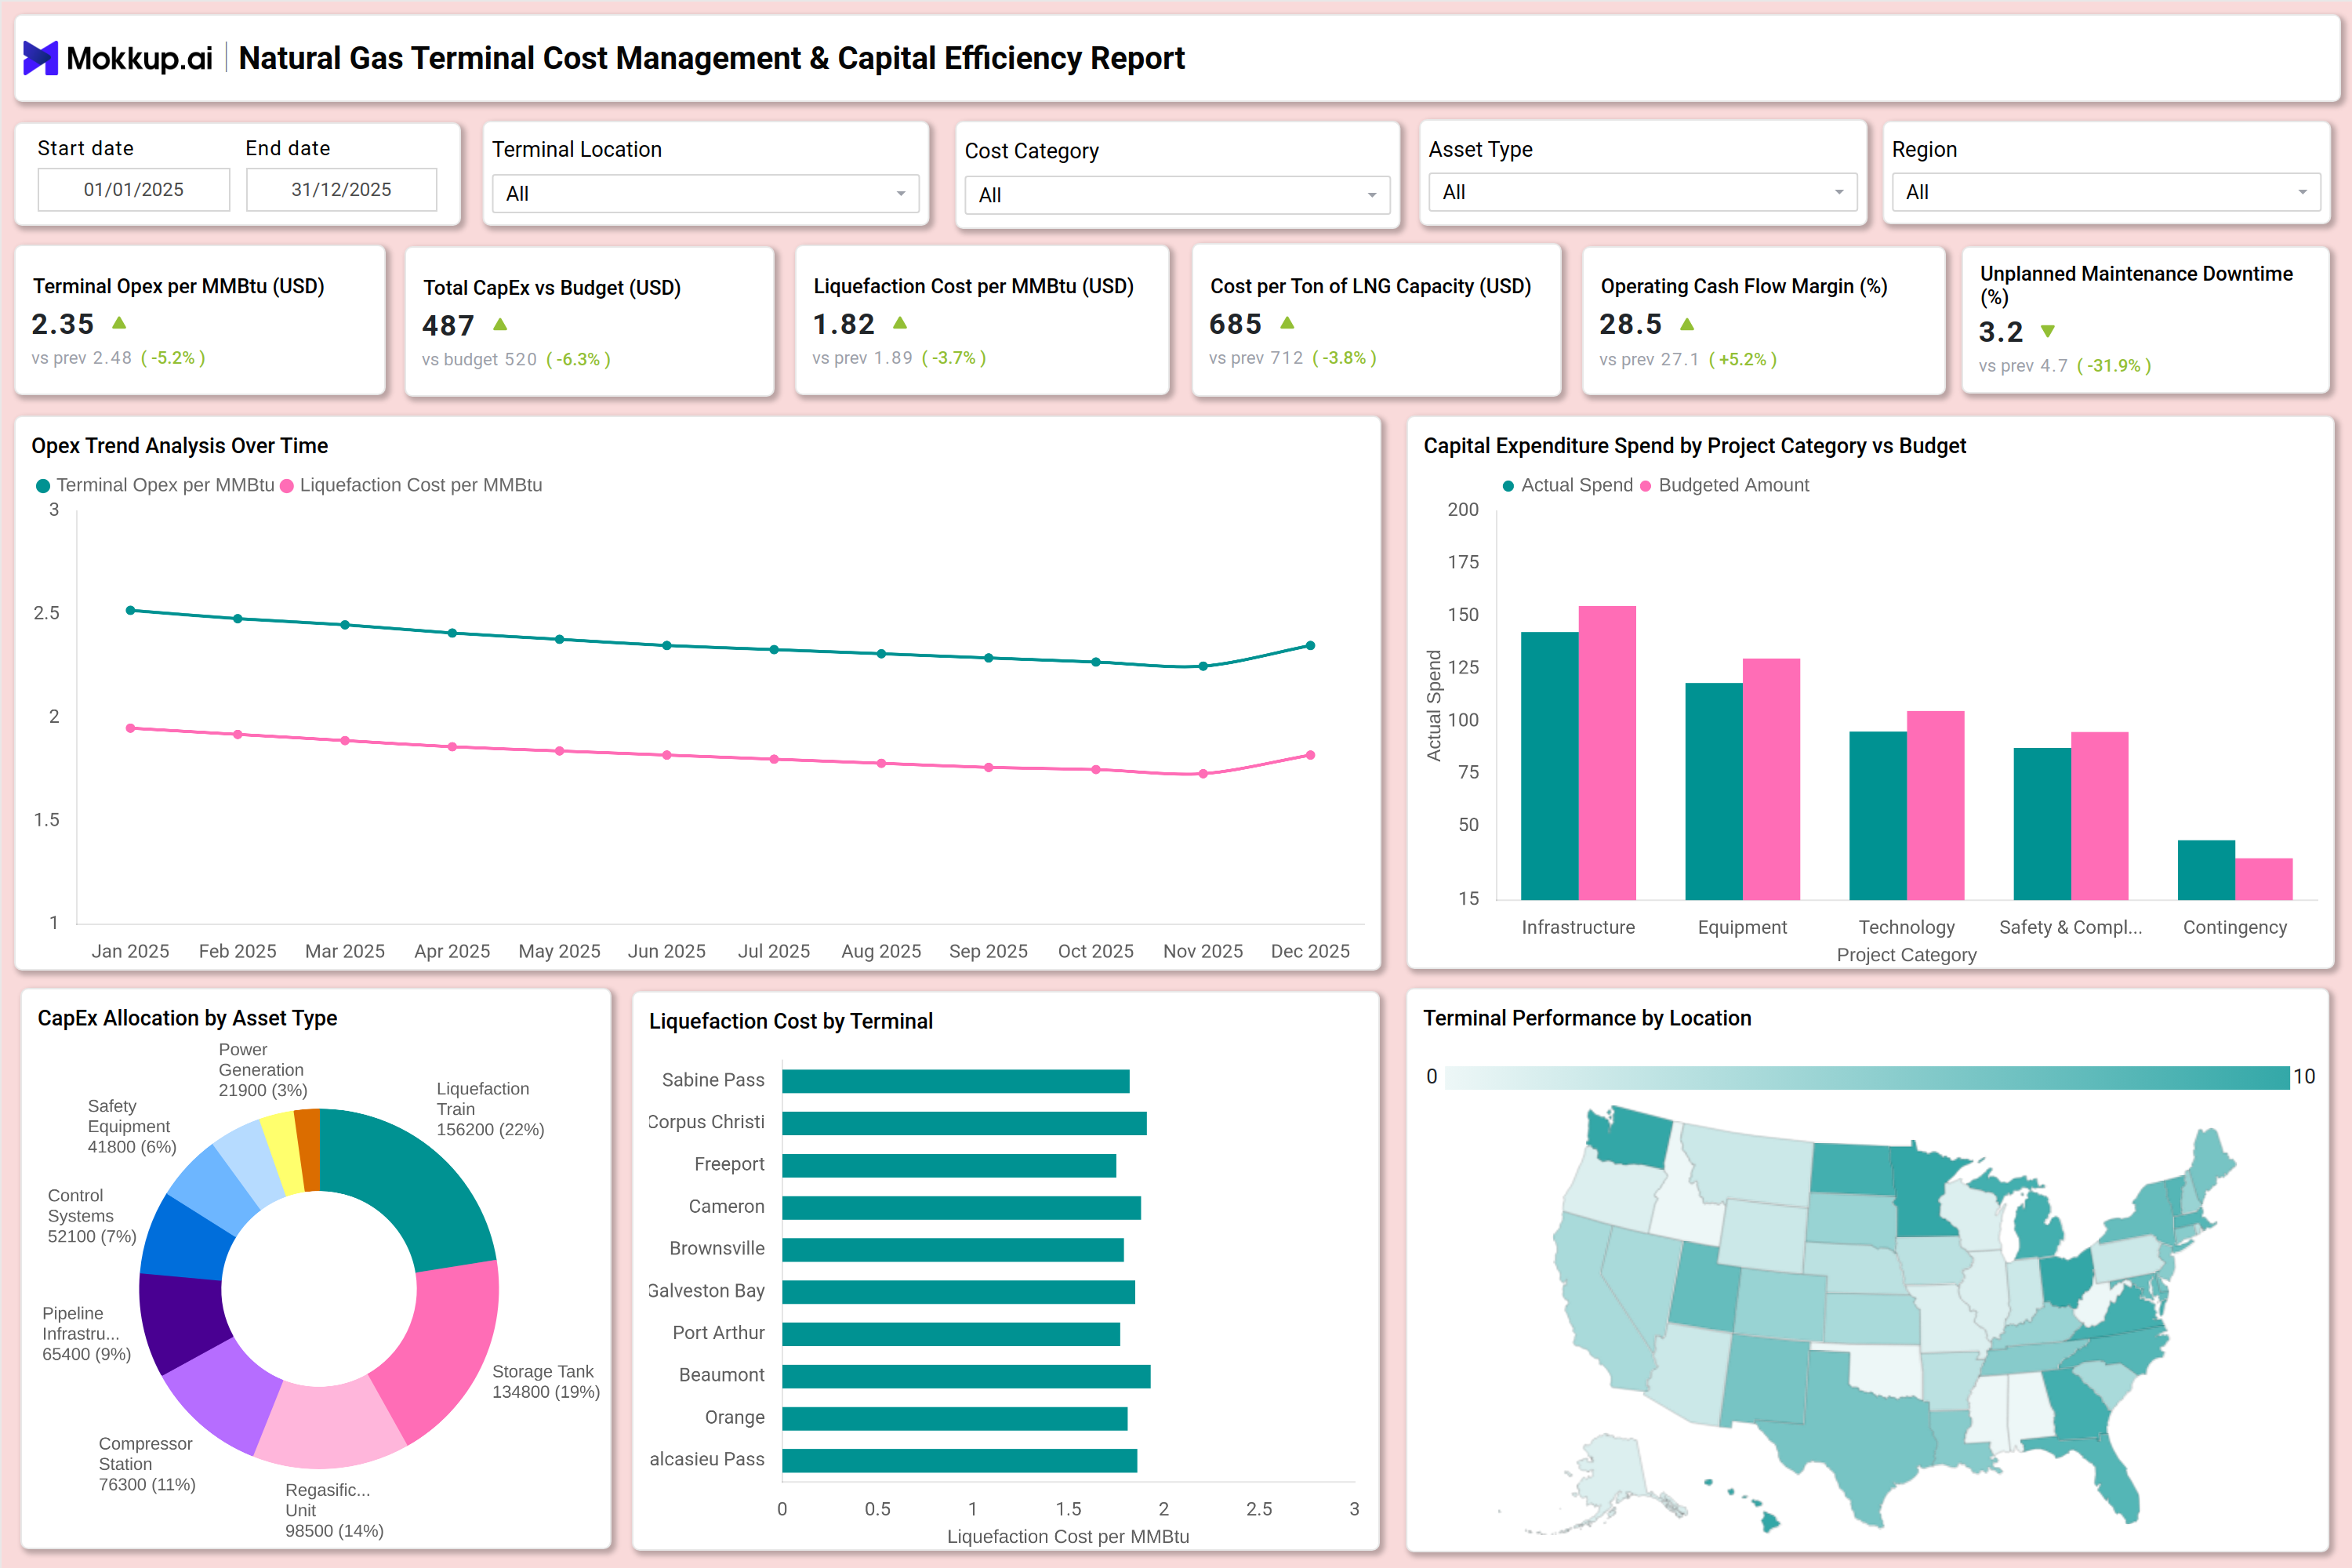Image resolution: width=2352 pixels, height=1568 pixels.
Task: Click the Nov 2025 Terminal Opex data point
Action: pyautogui.click(x=1203, y=666)
